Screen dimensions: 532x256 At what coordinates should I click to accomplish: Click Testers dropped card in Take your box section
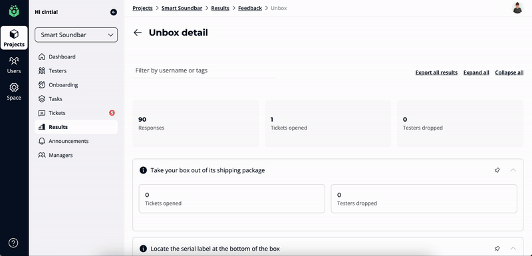pos(424,199)
